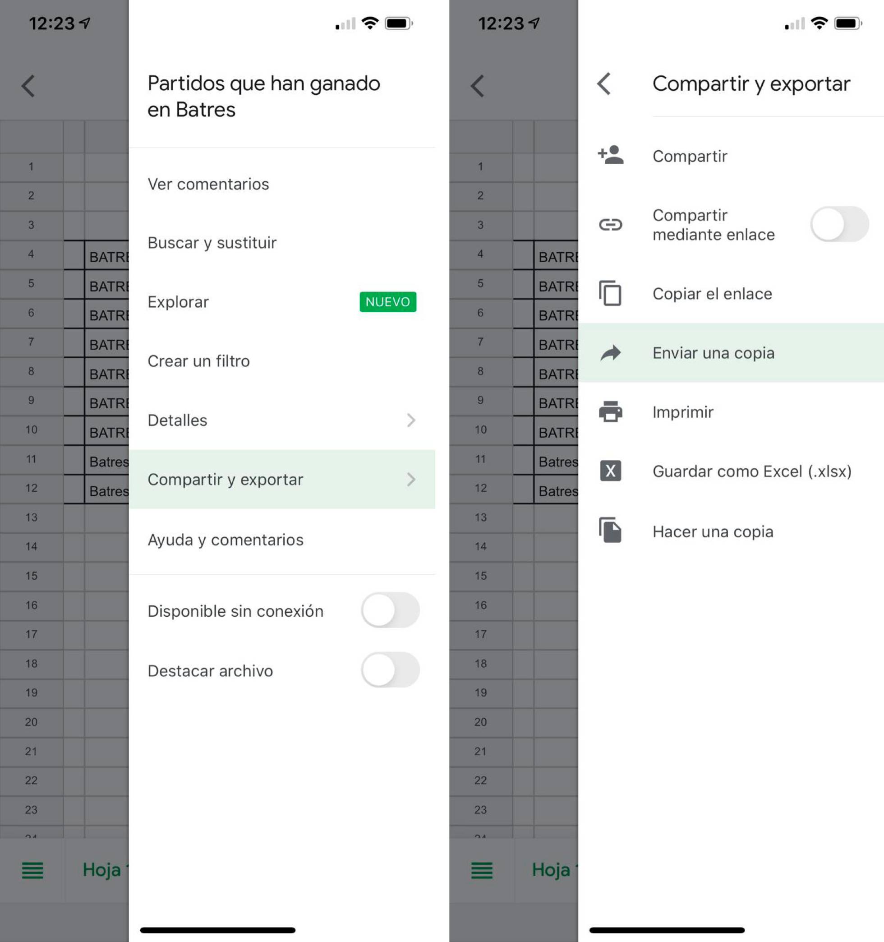This screenshot has width=884, height=942.
Task: Open the sheets list hamburger icon
Action: pyautogui.click(x=32, y=870)
